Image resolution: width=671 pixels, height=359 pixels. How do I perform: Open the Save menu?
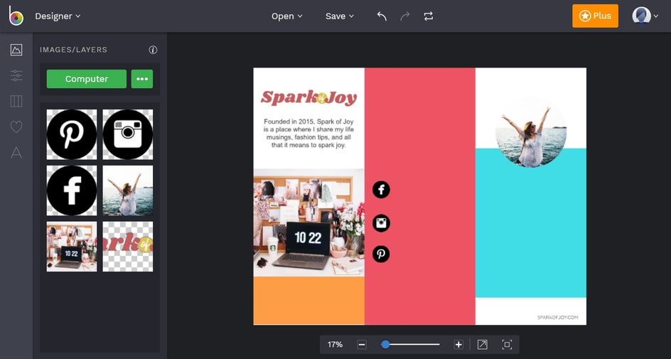[340, 16]
